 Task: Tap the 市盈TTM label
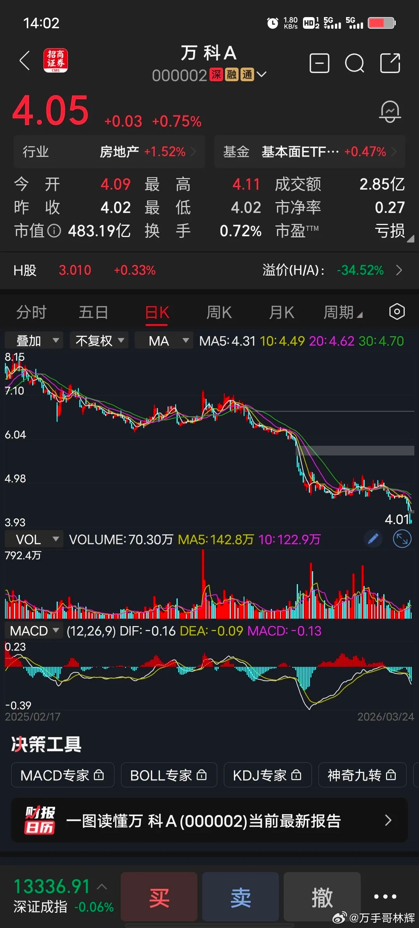(297, 231)
